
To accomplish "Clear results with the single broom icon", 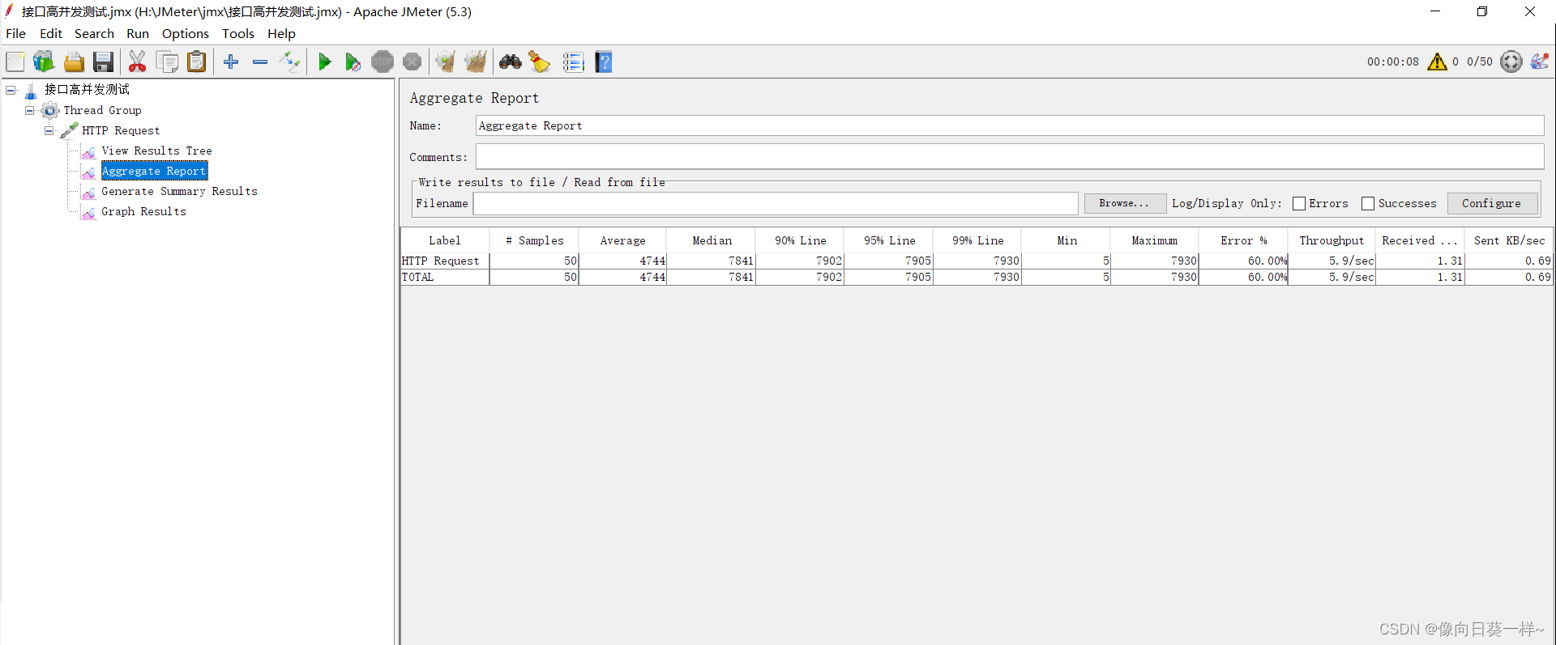I will click(x=446, y=62).
